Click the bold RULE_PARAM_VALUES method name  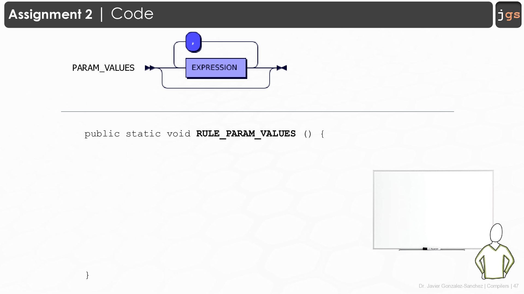[x=246, y=134]
